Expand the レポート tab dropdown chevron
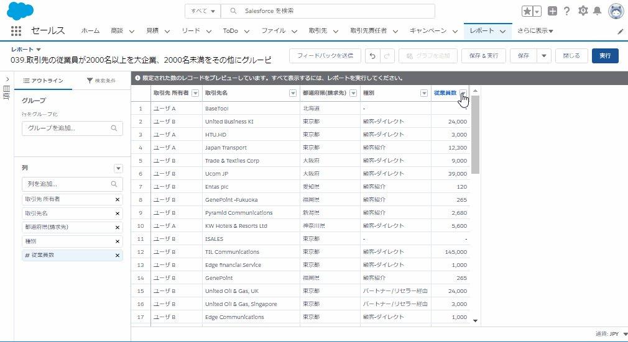Screen dimensions: 628x342 [503, 31]
